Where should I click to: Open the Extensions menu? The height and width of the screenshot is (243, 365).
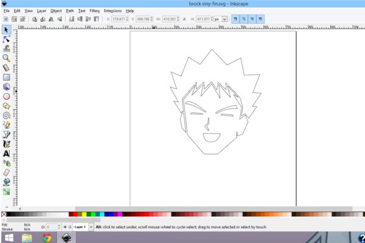coord(113,11)
